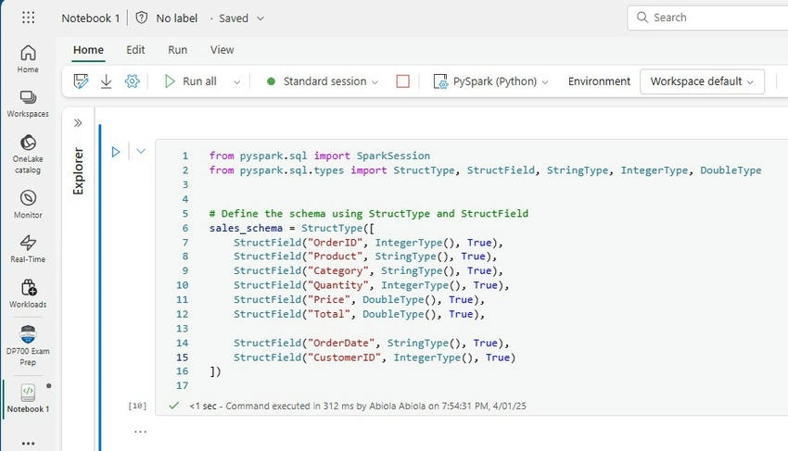
Task: Open the Monitor hub
Action: [x=28, y=204]
